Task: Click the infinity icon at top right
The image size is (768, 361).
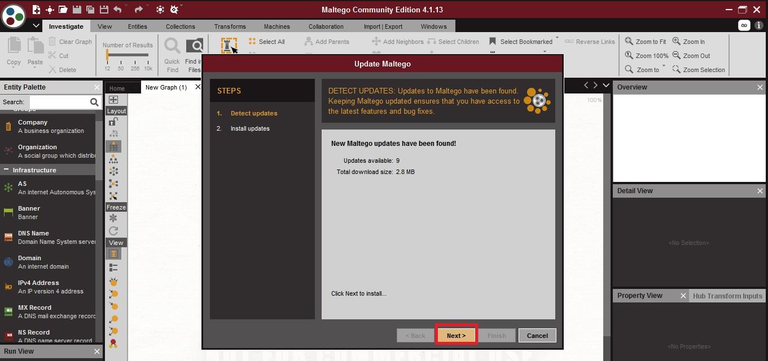Action: coord(744,25)
